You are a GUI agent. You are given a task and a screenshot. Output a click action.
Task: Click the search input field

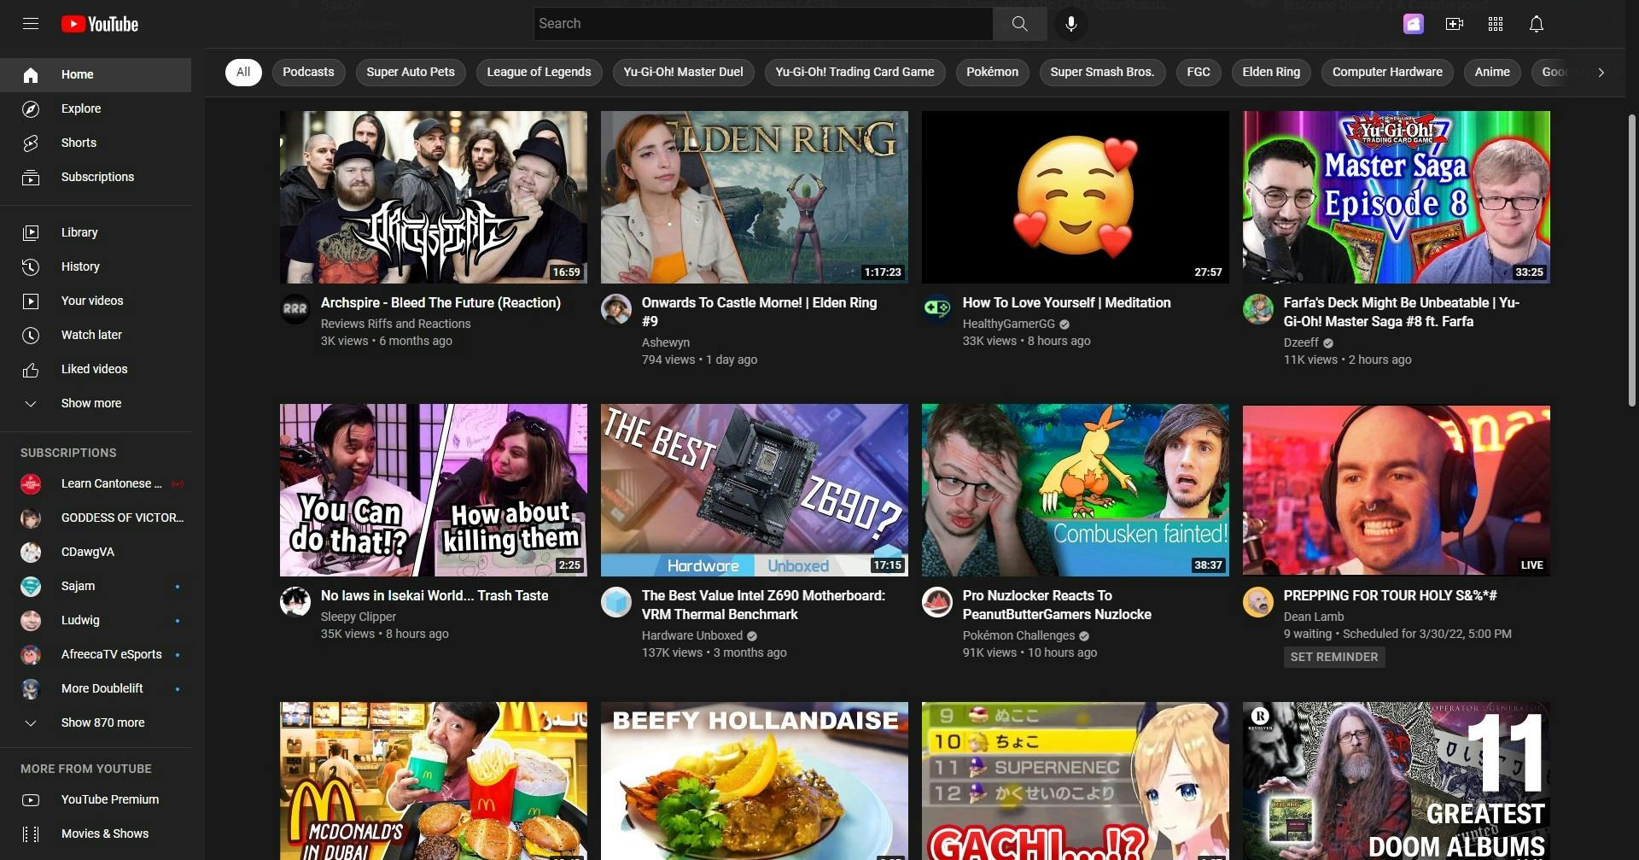pyautogui.click(x=763, y=24)
